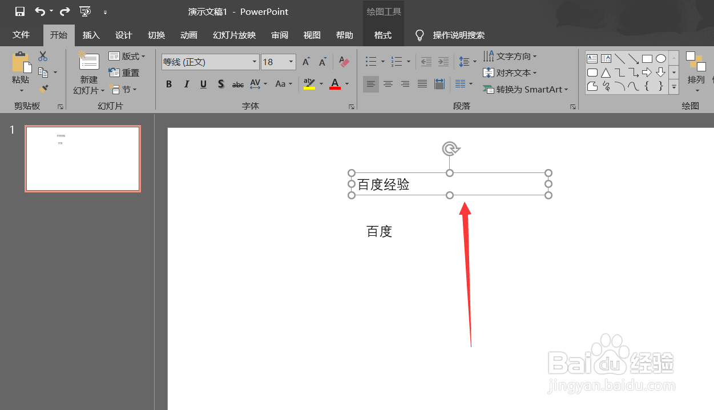This screenshot has width=714, height=410.
Task: Click the Increase List Level icon
Action: point(443,61)
